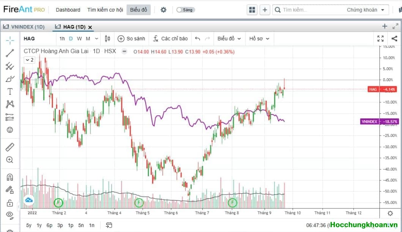Expand the Hồ sơ dropdown menu
The height and width of the screenshot is (232, 402).
coord(259,39)
